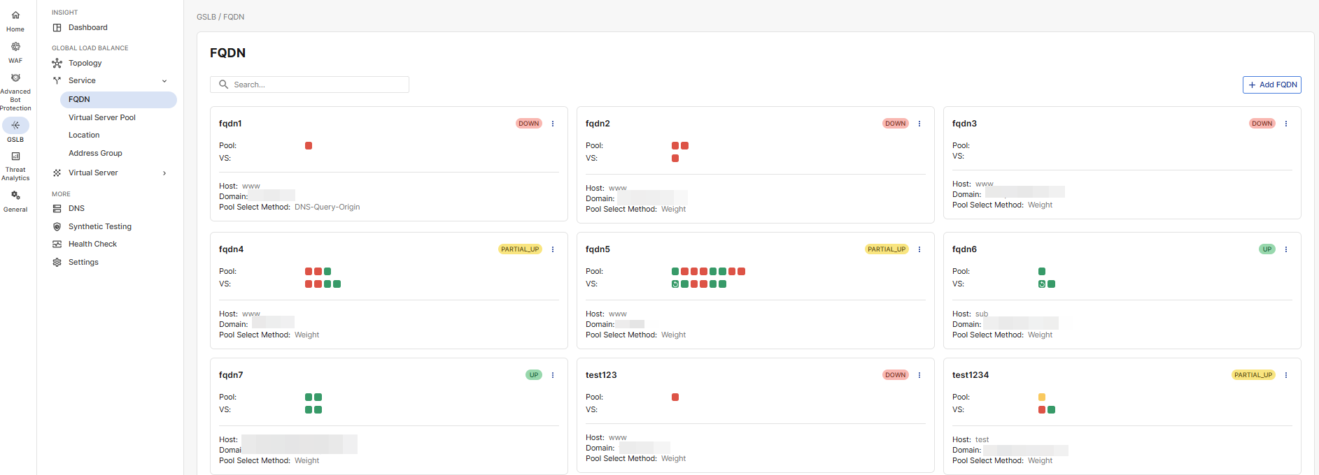Click test1234 yellow pool status square
Viewport: 1319px width, 475px height.
(x=1042, y=397)
